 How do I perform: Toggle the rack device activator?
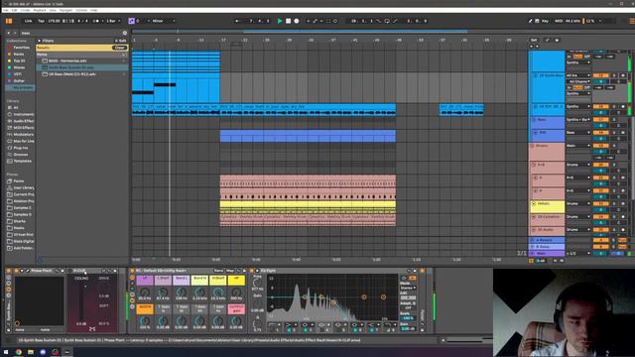pyautogui.click(x=132, y=271)
